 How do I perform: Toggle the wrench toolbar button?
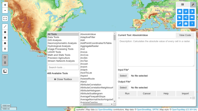click(x=193, y=5)
